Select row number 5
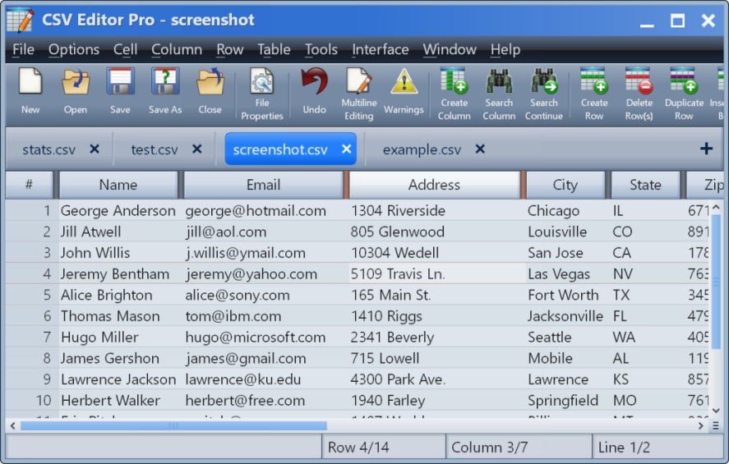 click(47, 295)
